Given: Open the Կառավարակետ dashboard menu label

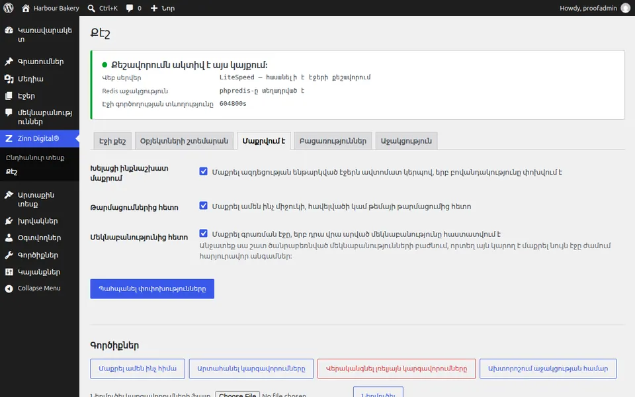Looking at the screenshot, I should pos(44,35).
